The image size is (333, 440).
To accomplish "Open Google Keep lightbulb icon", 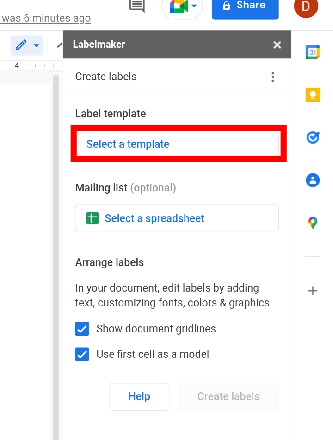I will click(x=313, y=95).
